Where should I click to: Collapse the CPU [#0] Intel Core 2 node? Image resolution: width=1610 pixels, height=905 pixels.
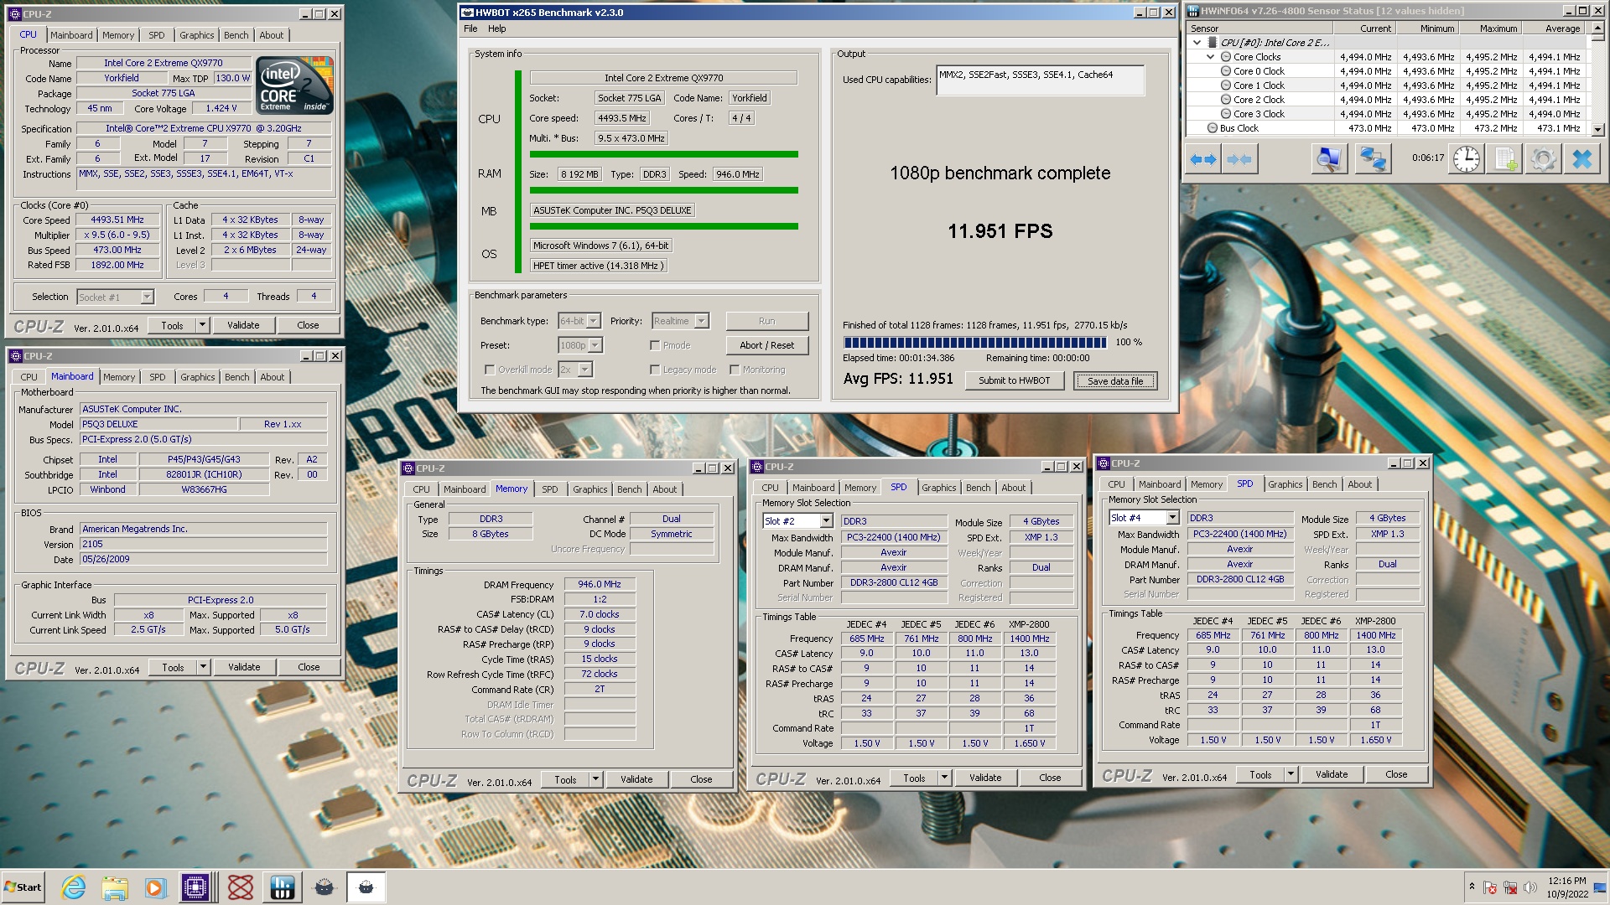point(1197,43)
